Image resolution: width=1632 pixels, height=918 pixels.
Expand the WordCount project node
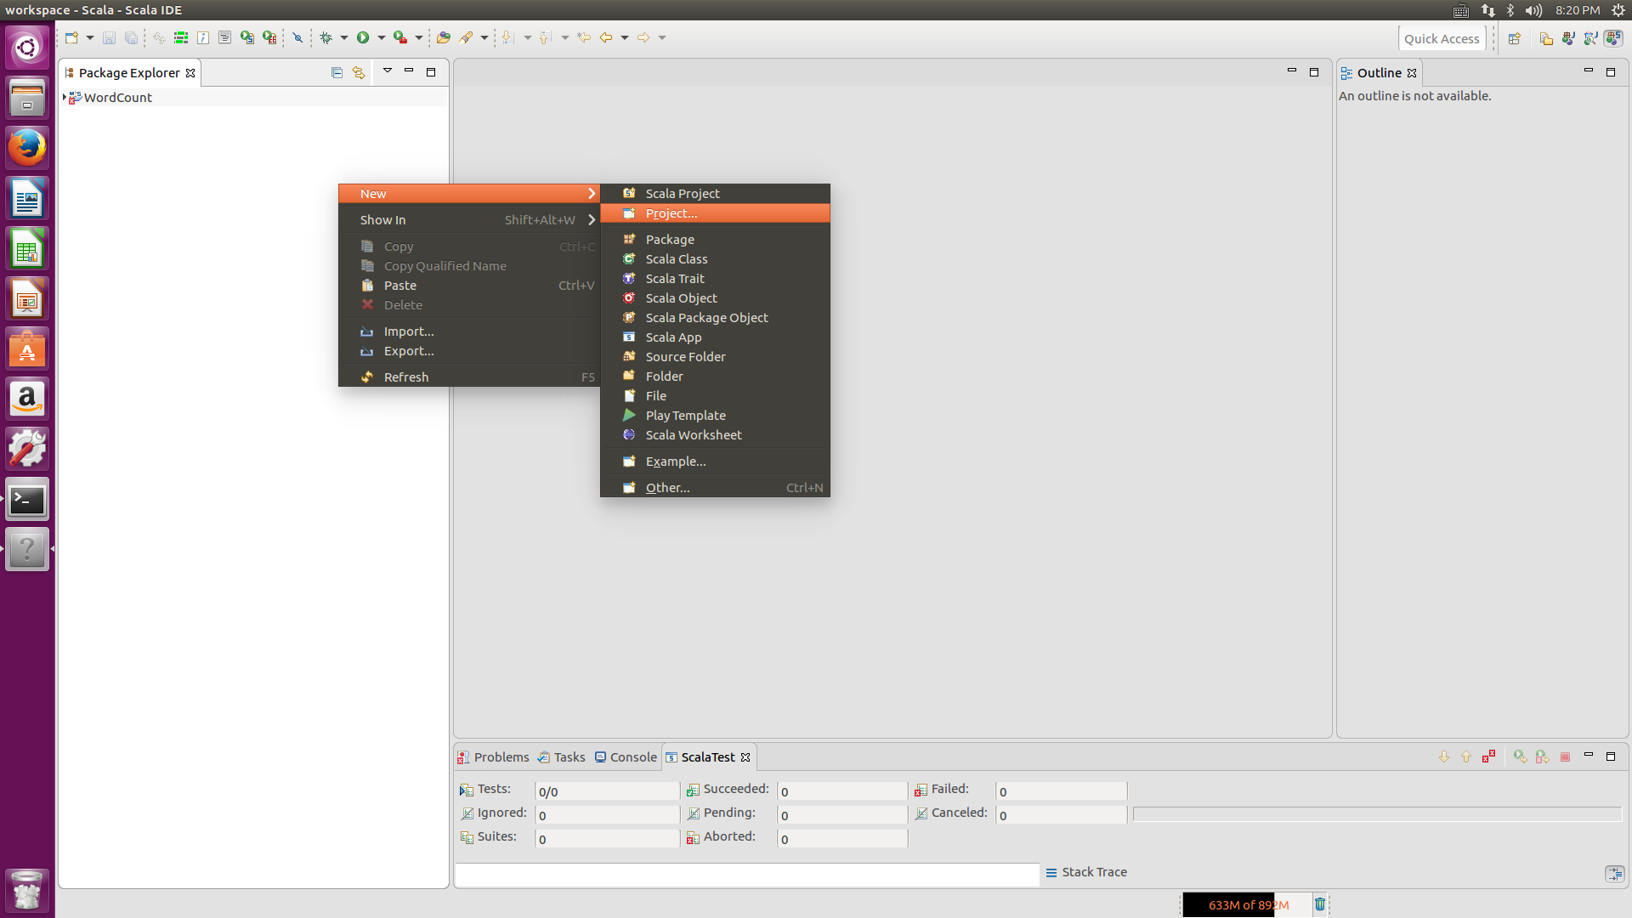[x=65, y=97]
